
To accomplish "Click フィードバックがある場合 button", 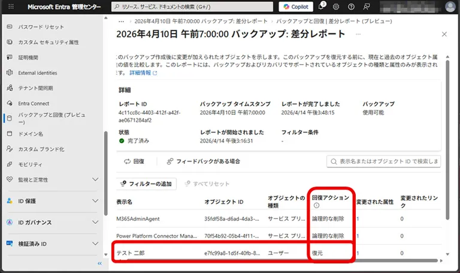I will [203, 161].
